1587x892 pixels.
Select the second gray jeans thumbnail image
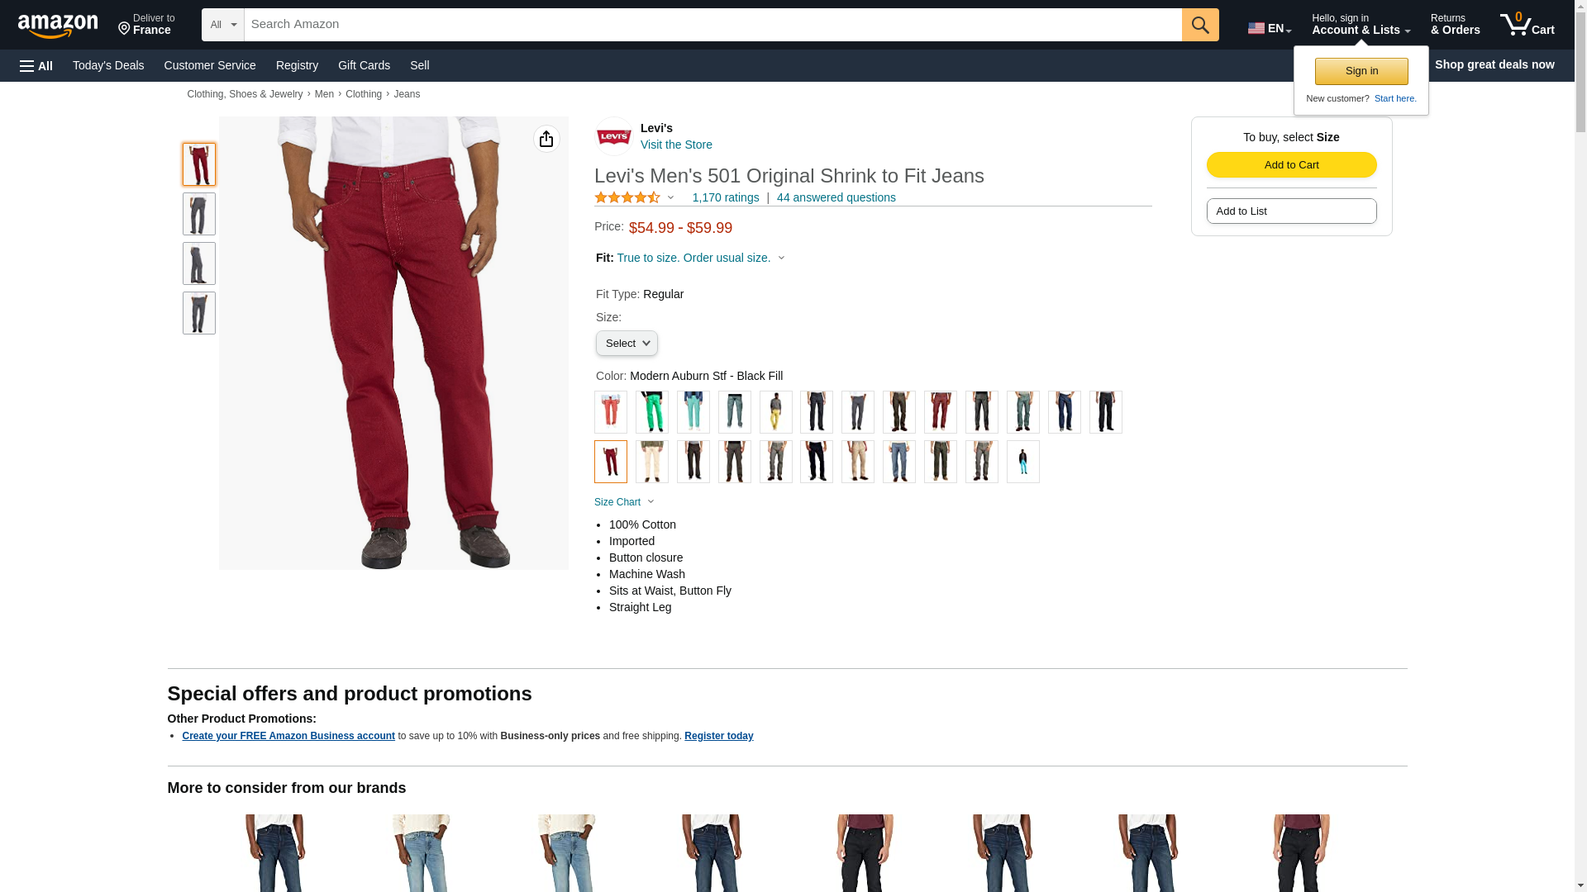coord(199,263)
